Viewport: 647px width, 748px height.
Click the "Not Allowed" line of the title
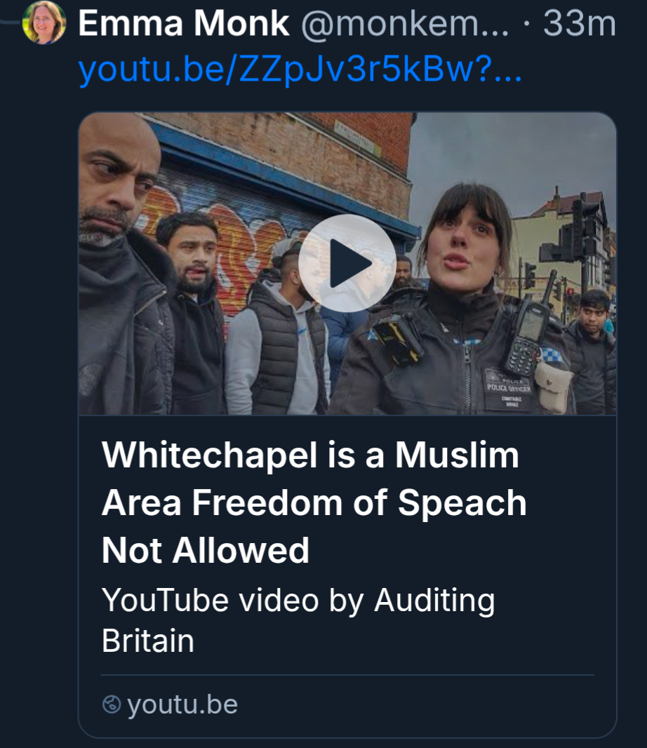click(x=206, y=549)
